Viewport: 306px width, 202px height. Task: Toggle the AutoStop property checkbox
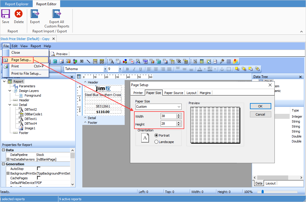39,169
